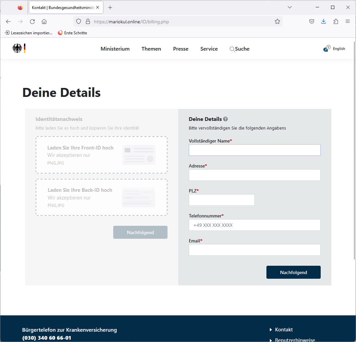The height and width of the screenshot is (342, 356).
Task: Click the Bürgertelefon zur Krankenversicherung text
Action: click(70, 330)
